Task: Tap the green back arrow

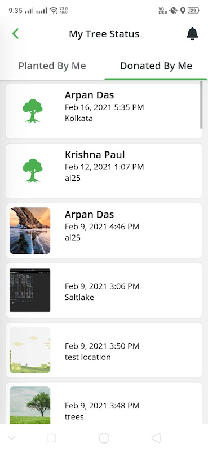Action: (x=15, y=34)
